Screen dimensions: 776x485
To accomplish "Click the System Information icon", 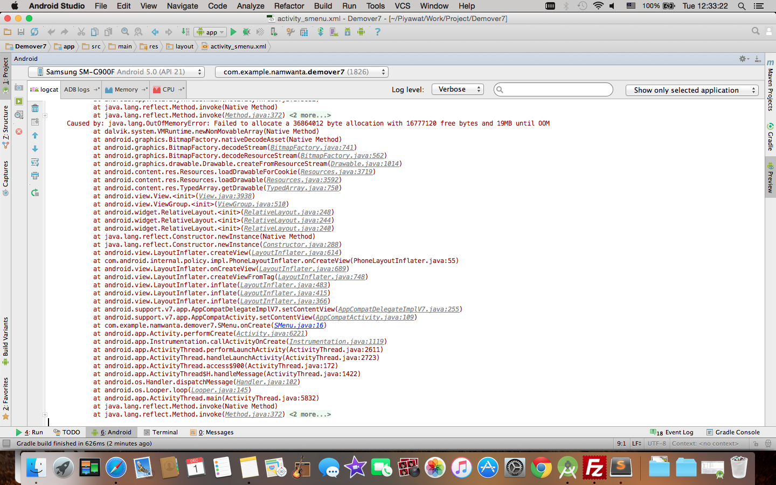I will (x=19, y=115).
